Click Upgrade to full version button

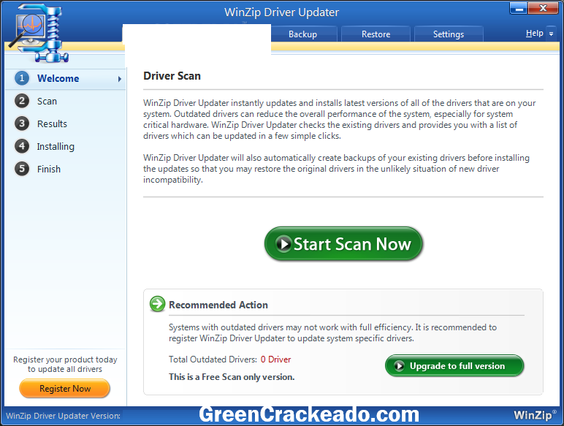click(x=454, y=366)
